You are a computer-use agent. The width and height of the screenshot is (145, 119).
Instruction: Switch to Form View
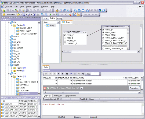(x=58, y=96)
